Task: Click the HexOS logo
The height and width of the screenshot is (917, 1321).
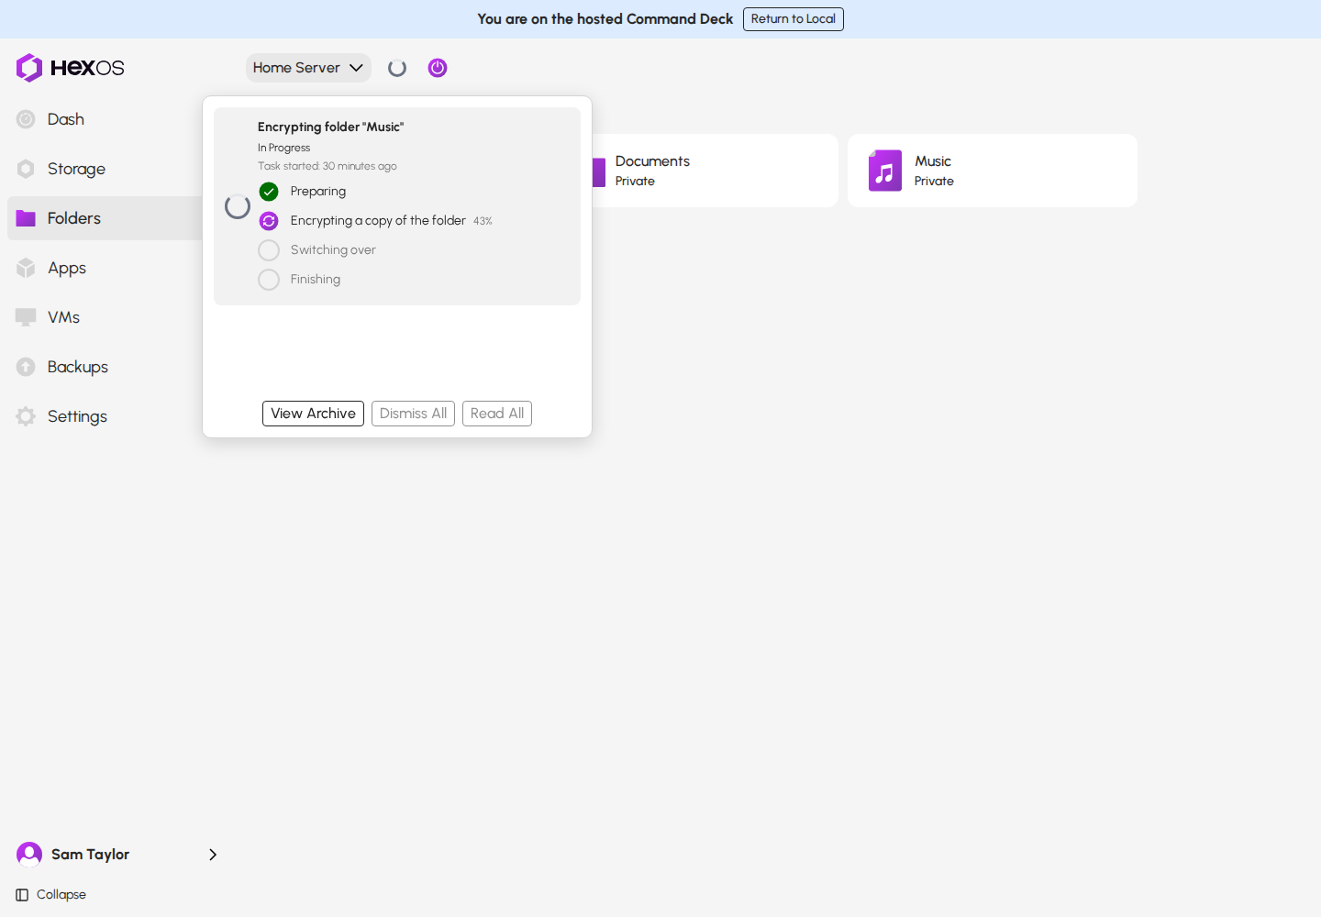Action: [x=70, y=68]
